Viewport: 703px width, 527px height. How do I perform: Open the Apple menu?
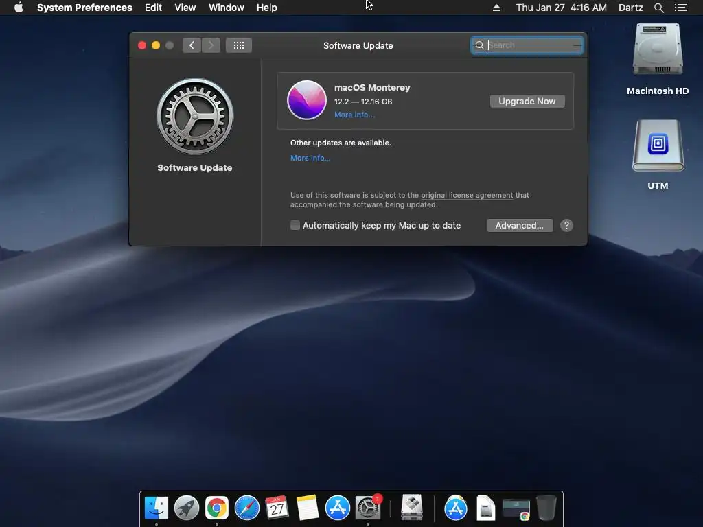tap(19, 8)
